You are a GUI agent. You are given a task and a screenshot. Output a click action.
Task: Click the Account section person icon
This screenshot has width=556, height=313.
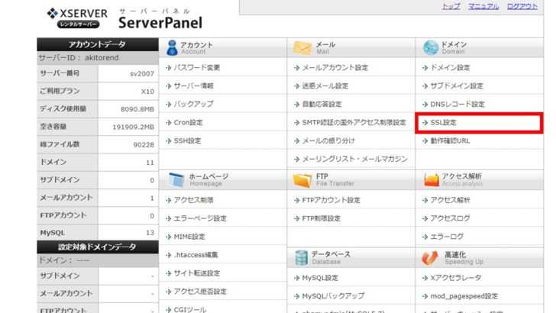click(172, 48)
